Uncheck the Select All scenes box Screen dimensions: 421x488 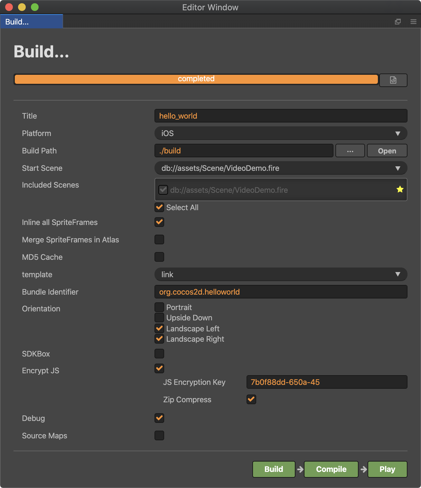[x=159, y=207]
